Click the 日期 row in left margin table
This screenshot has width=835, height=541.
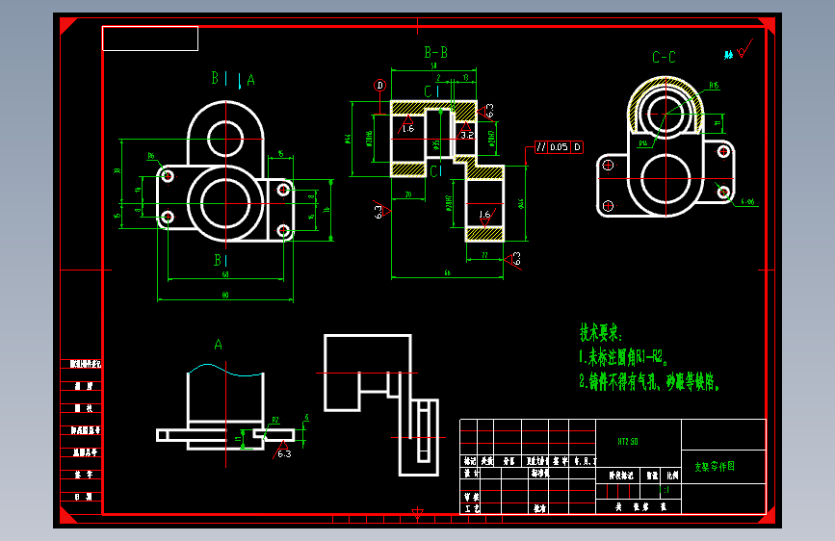click(83, 497)
